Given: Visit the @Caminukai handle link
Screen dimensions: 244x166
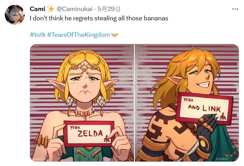Looking at the screenshot, I should click(x=73, y=9).
